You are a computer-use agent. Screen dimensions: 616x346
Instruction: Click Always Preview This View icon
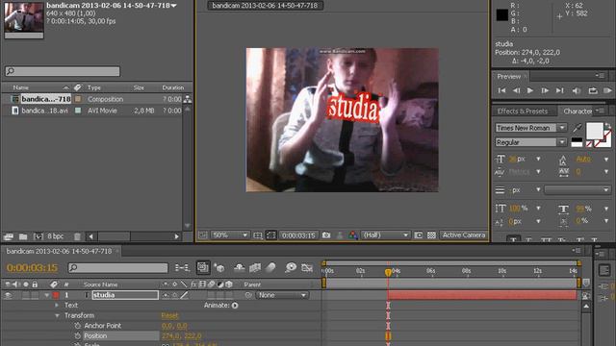pyautogui.click(x=203, y=235)
